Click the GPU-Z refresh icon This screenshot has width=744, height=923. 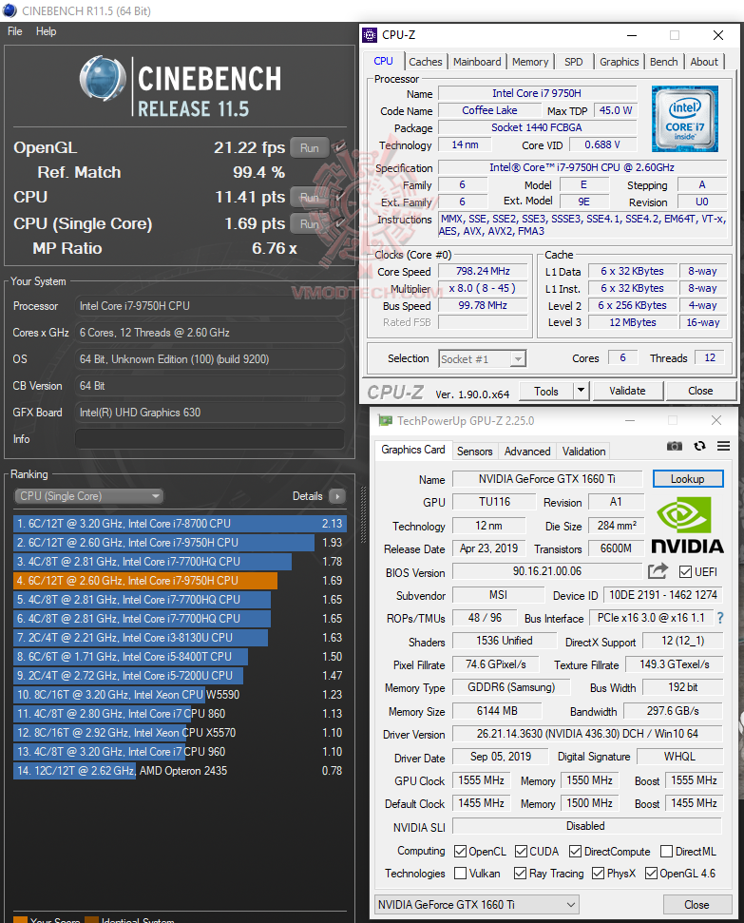tap(700, 446)
